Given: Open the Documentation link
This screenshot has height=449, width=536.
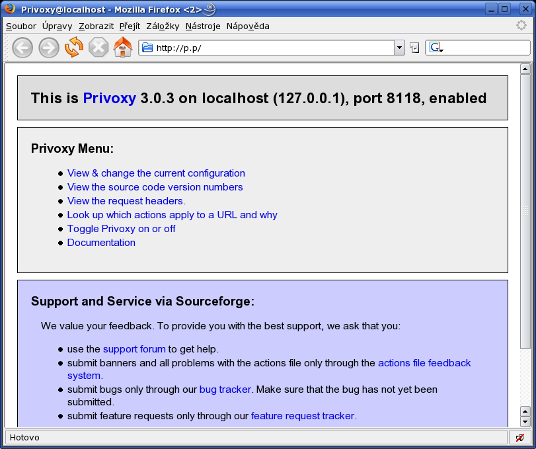Looking at the screenshot, I should tap(101, 243).
